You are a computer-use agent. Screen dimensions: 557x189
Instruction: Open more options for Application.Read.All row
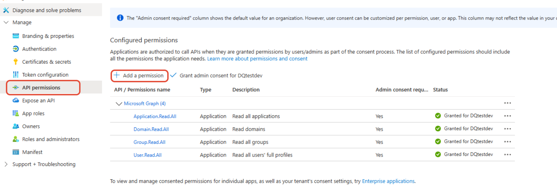[507, 116]
